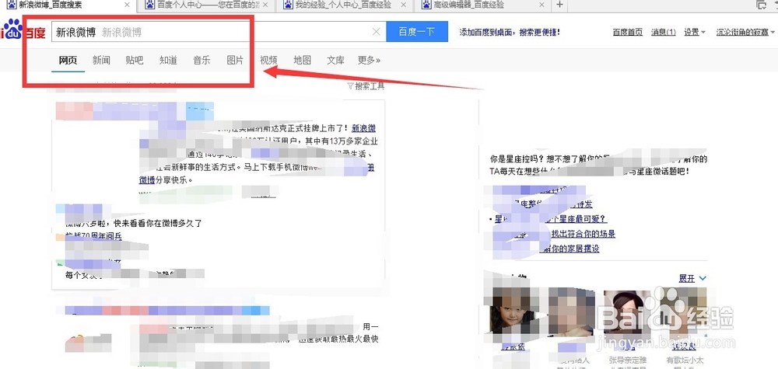Clear the search box with the X icon
Viewport: 778px width, 369px height.
376,32
